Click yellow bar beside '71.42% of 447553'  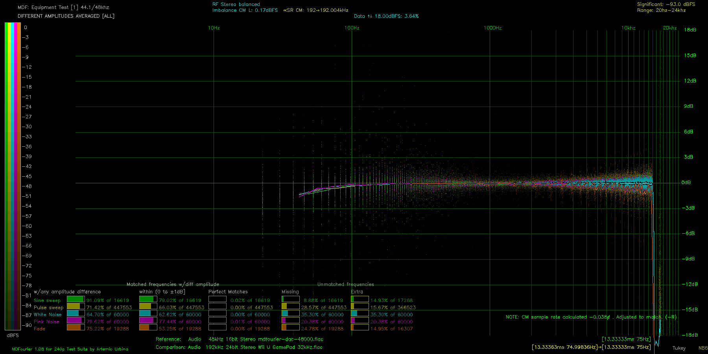point(76,306)
